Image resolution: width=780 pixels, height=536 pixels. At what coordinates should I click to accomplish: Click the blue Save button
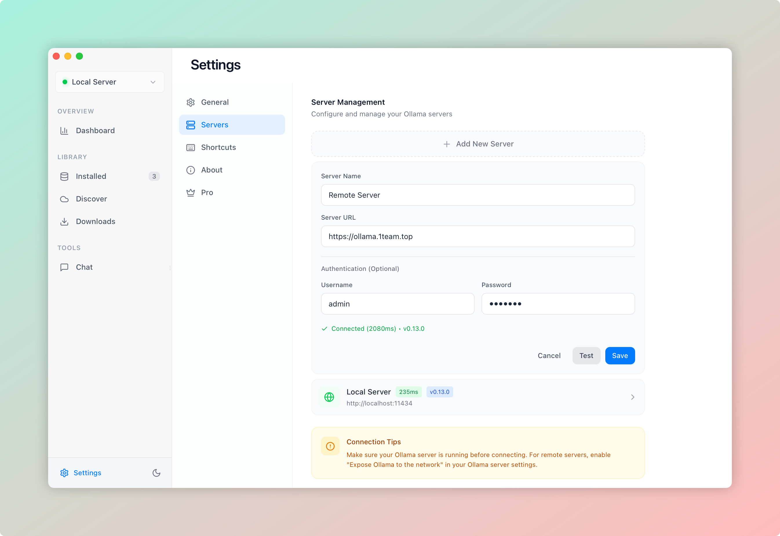(620, 356)
